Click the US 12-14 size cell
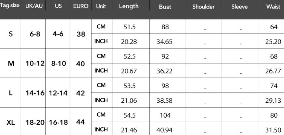Image resolution: width=284 pixels, height=135 pixels. click(58, 93)
